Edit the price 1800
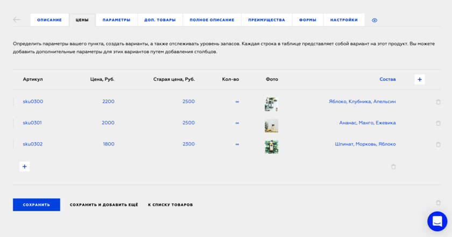 (109, 144)
